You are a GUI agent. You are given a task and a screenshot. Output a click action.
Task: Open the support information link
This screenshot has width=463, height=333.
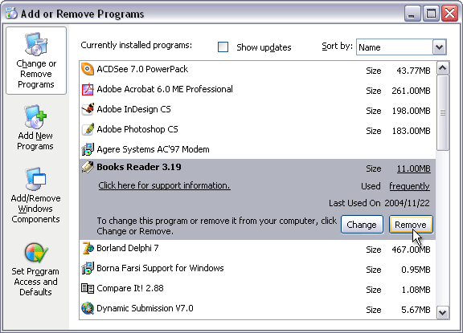[x=164, y=185]
